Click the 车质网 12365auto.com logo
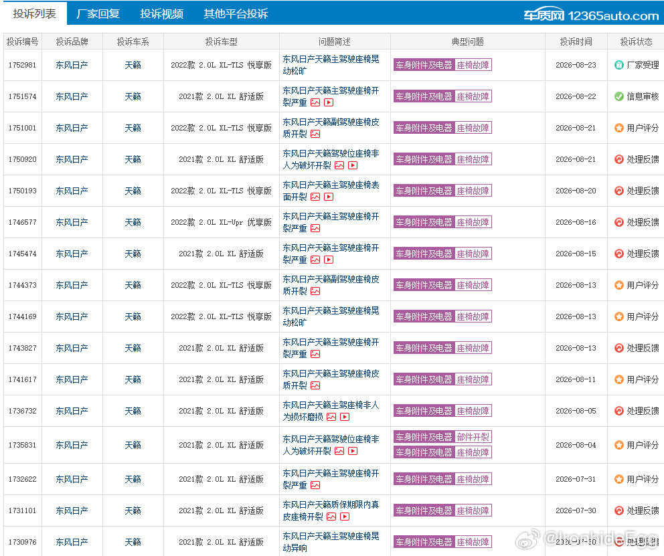664x556 pixels. (591, 15)
